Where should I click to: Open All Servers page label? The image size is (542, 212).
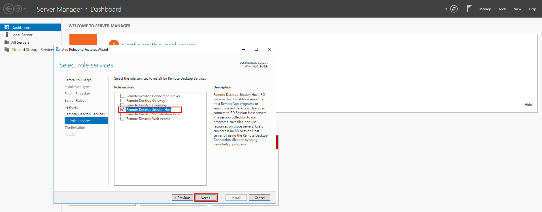20,42
